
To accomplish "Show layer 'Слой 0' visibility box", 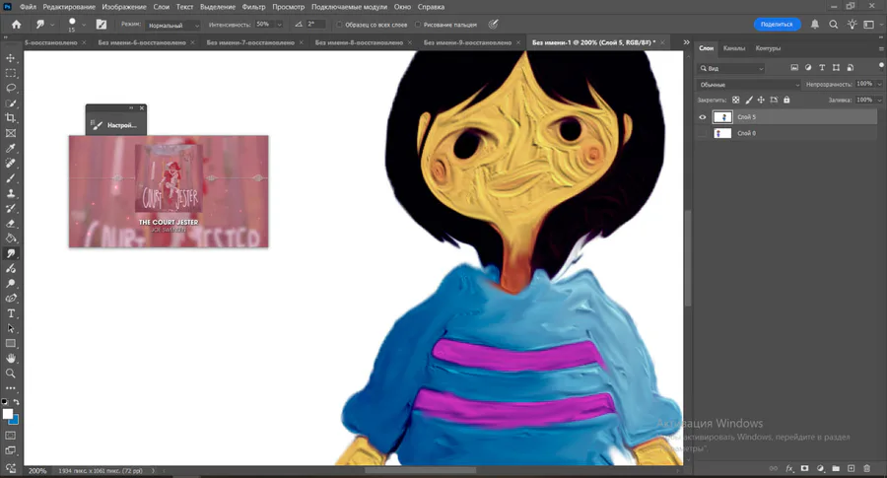I will pos(703,133).
